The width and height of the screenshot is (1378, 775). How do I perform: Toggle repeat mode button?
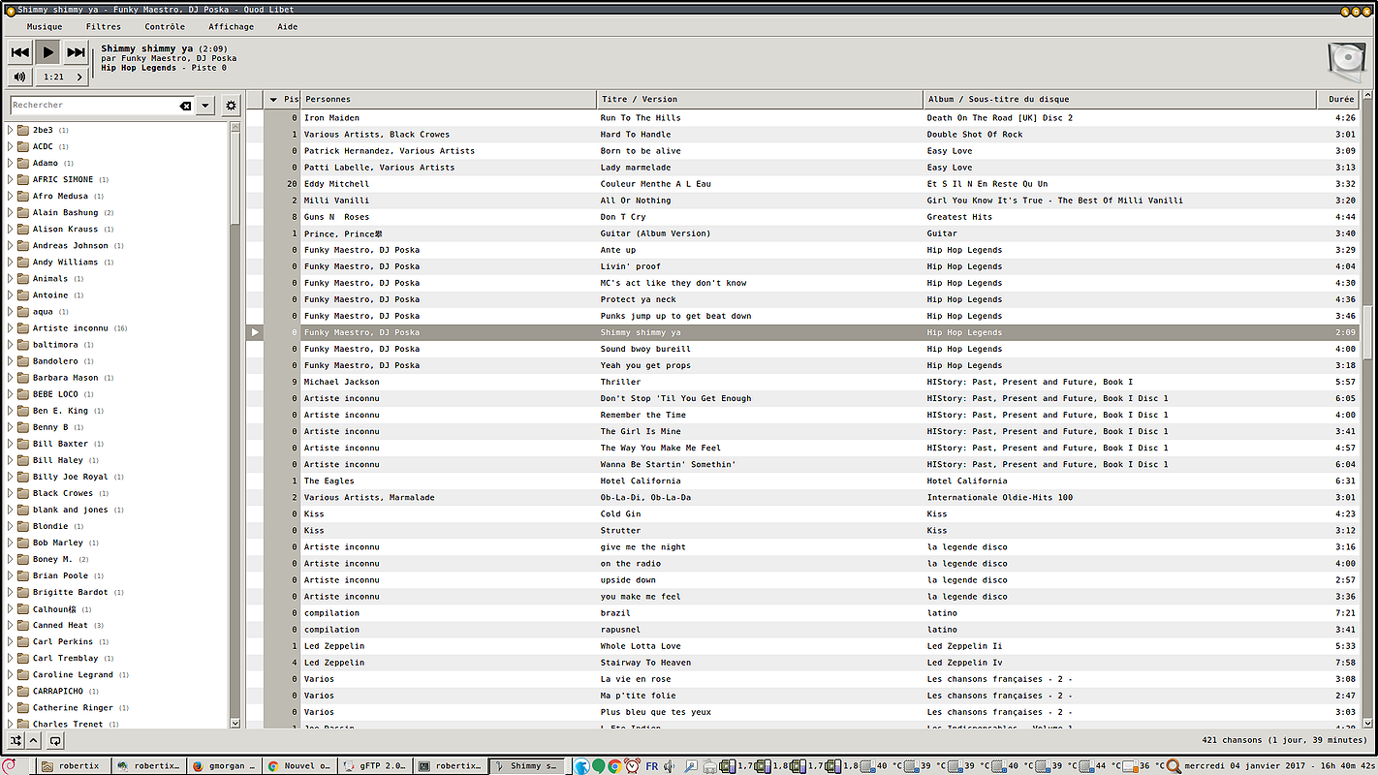pyautogui.click(x=55, y=740)
